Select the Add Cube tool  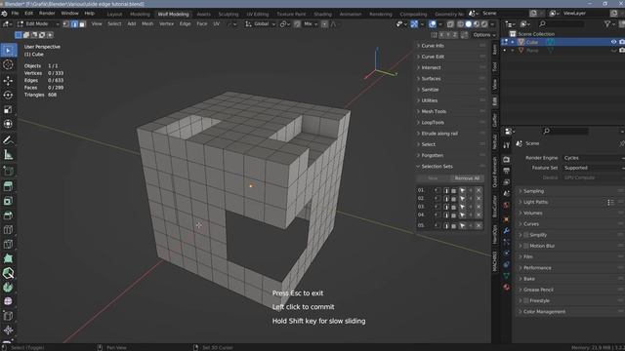8,171
